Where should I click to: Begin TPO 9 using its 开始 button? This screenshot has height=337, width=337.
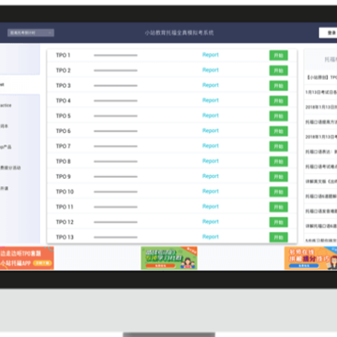coord(279,177)
